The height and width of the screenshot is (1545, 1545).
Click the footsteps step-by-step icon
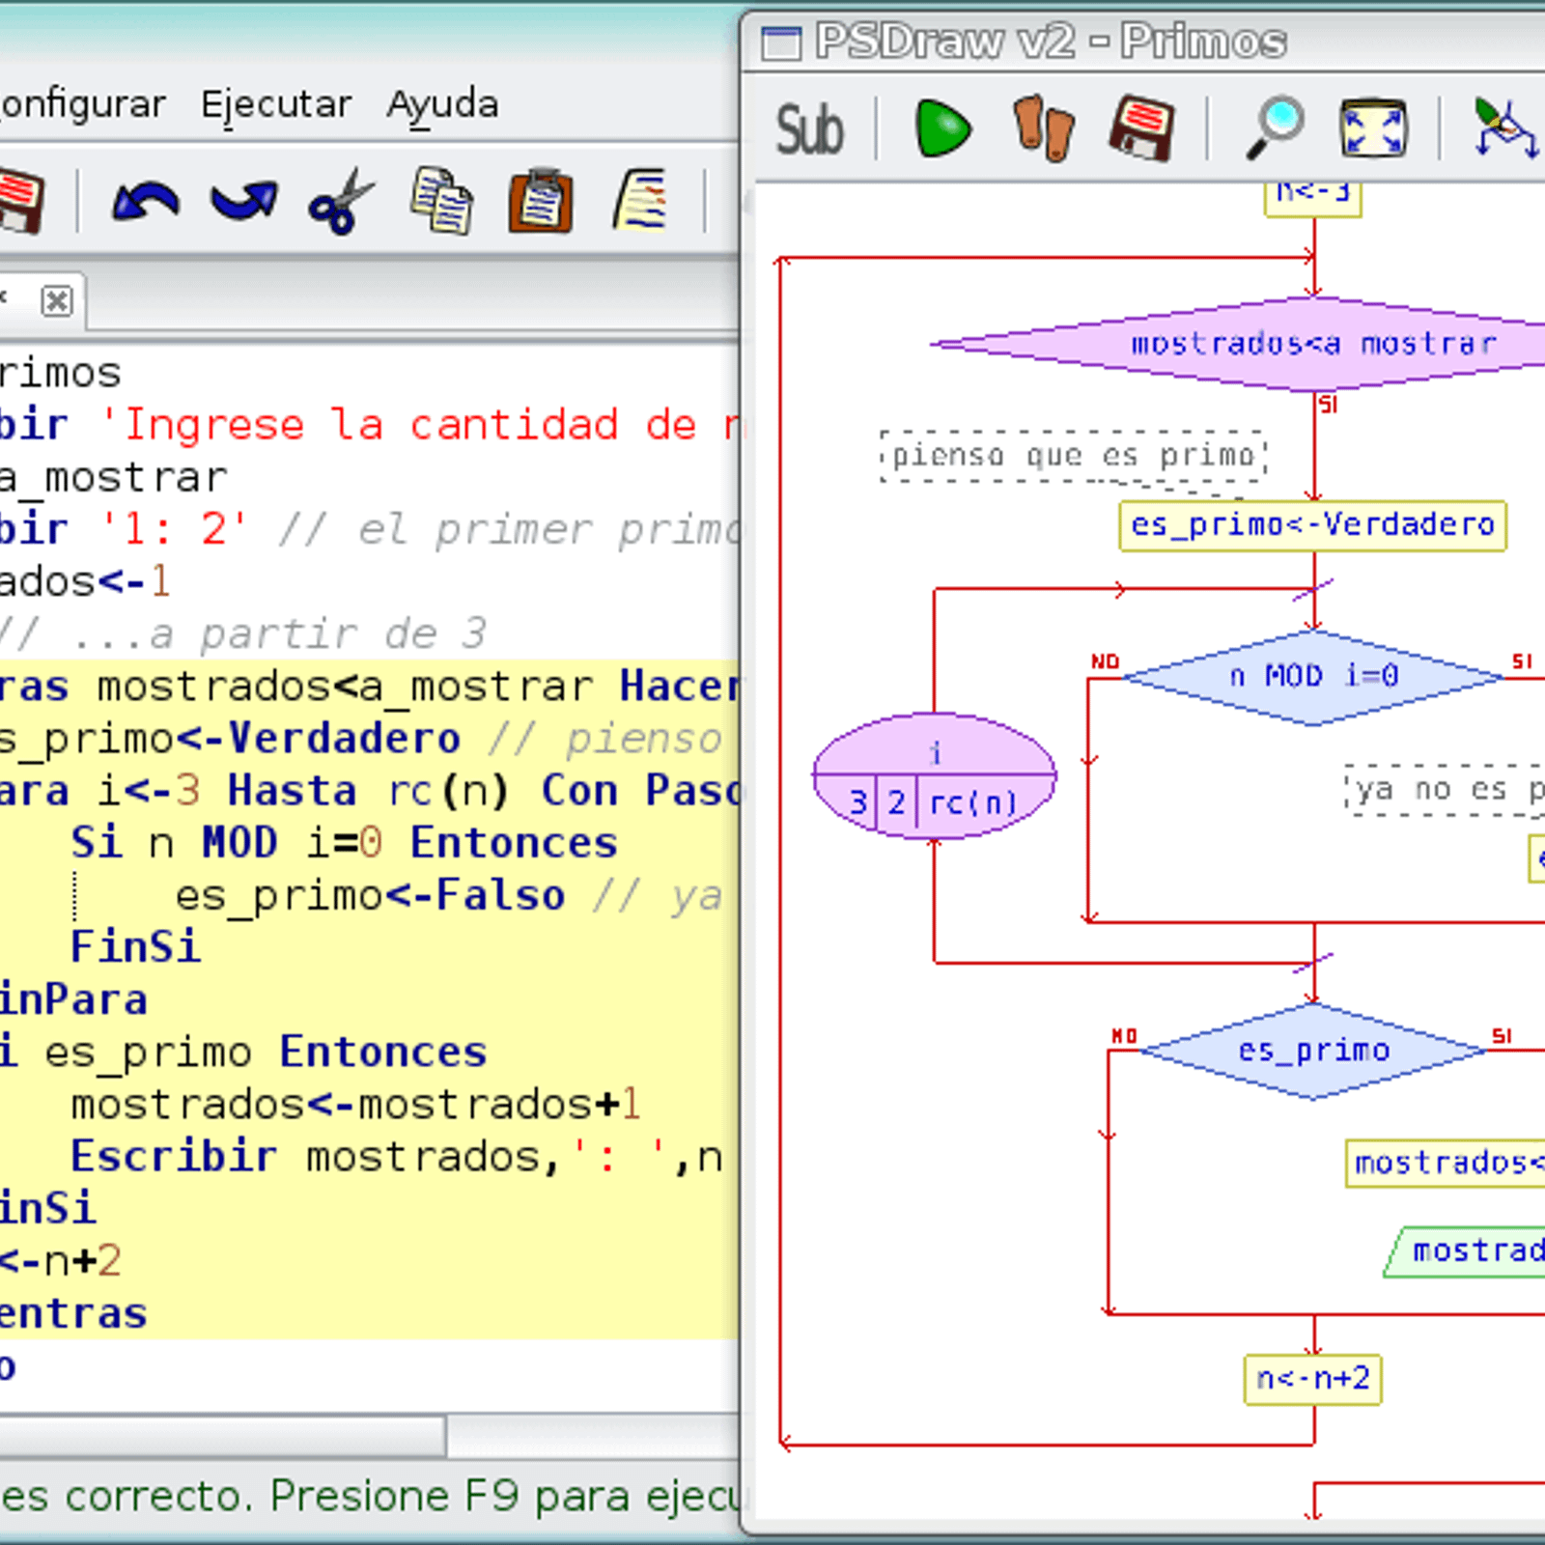(x=1043, y=128)
